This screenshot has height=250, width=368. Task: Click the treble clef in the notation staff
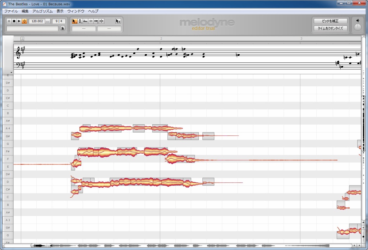pyautogui.click(x=18, y=53)
